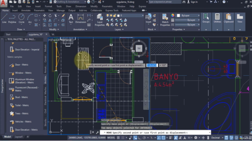Click the TOP face of ViewCube
252x141 pixels.
pos(139,48)
